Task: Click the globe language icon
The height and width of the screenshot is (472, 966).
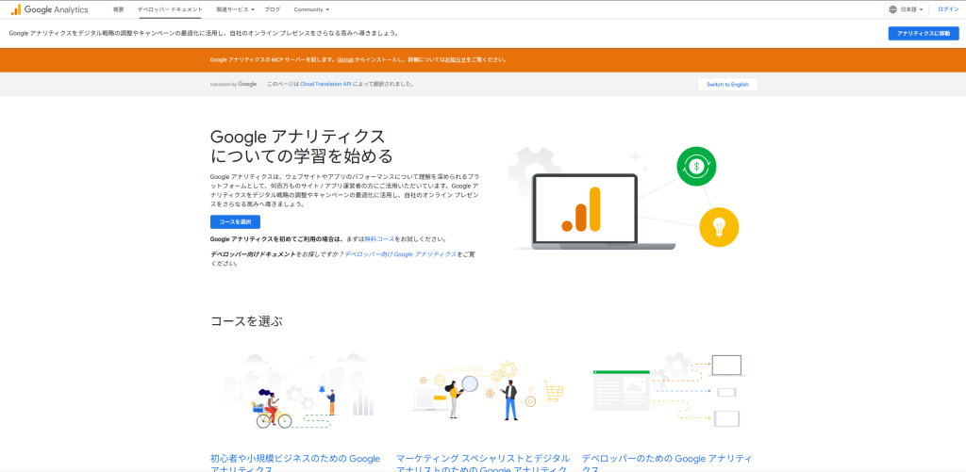Action: point(892,9)
